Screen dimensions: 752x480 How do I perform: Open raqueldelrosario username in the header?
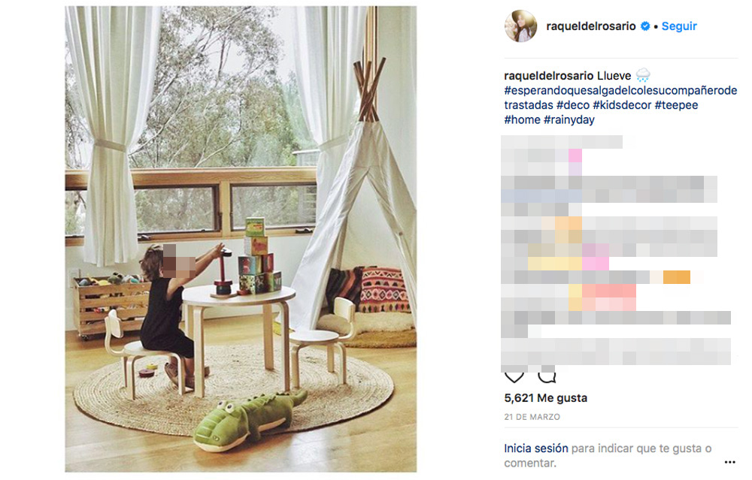591,26
